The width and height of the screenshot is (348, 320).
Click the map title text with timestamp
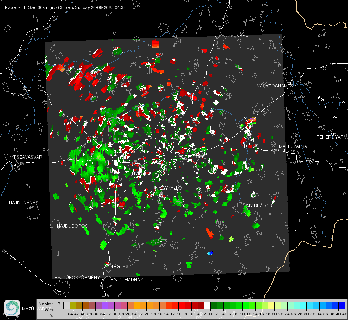click(x=65, y=7)
